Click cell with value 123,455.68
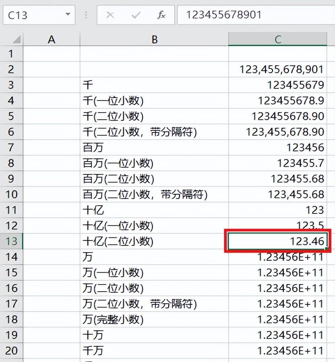Image resolution: width=335 pixels, height=362 pixels. click(x=278, y=194)
